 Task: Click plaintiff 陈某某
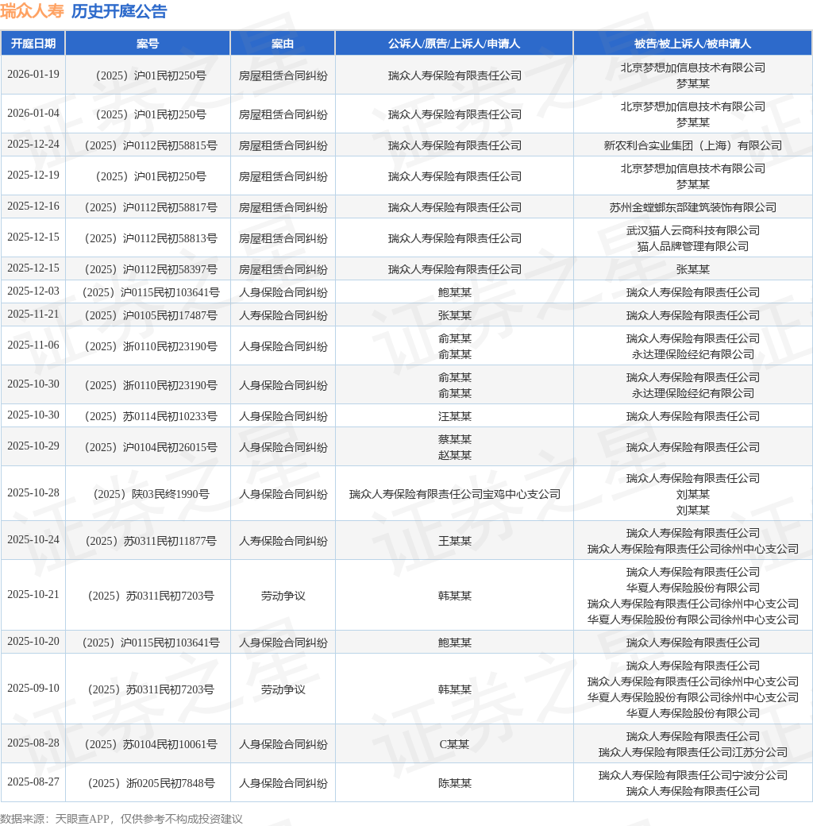pos(454,784)
